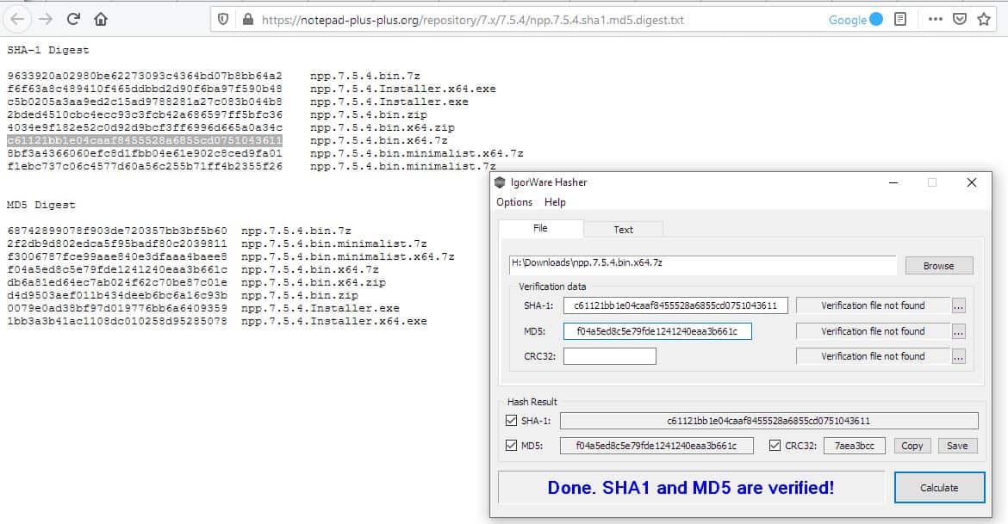The image size is (1008, 524).
Task: Minimize the IgorWare Hasher window
Action: [x=893, y=182]
